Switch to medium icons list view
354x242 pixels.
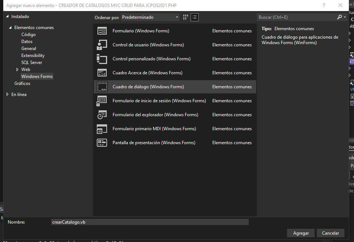(195, 17)
